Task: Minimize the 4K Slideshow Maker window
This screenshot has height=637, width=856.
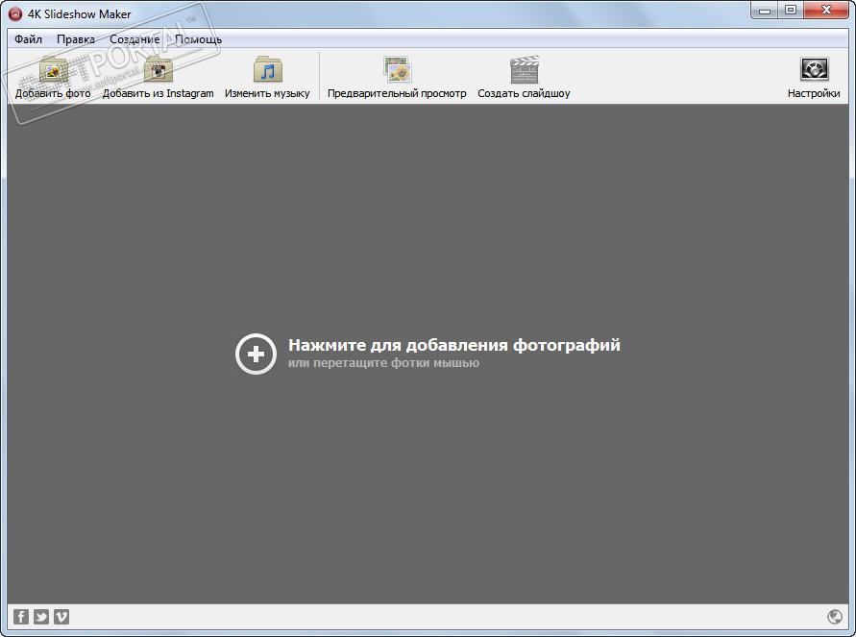Action: (765, 11)
